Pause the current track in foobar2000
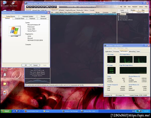This screenshot has width=151, height=118. pyautogui.click(x=30, y=7)
